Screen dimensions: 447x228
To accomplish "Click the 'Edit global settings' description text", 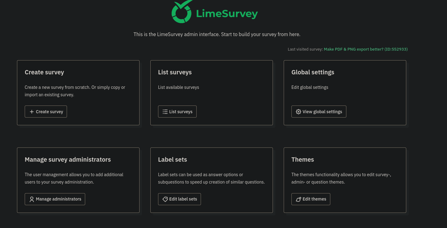I will pyautogui.click(x=310, y=87).
